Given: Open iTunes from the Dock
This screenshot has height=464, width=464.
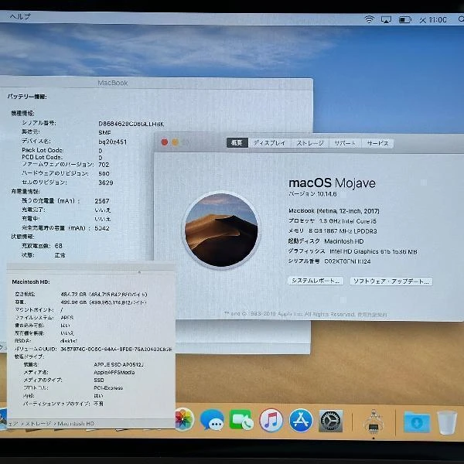Looking at the screenshot, I should (271, 420).
